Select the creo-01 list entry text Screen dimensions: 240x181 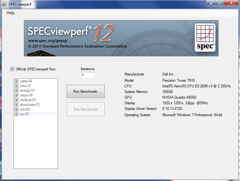(25, 86)
